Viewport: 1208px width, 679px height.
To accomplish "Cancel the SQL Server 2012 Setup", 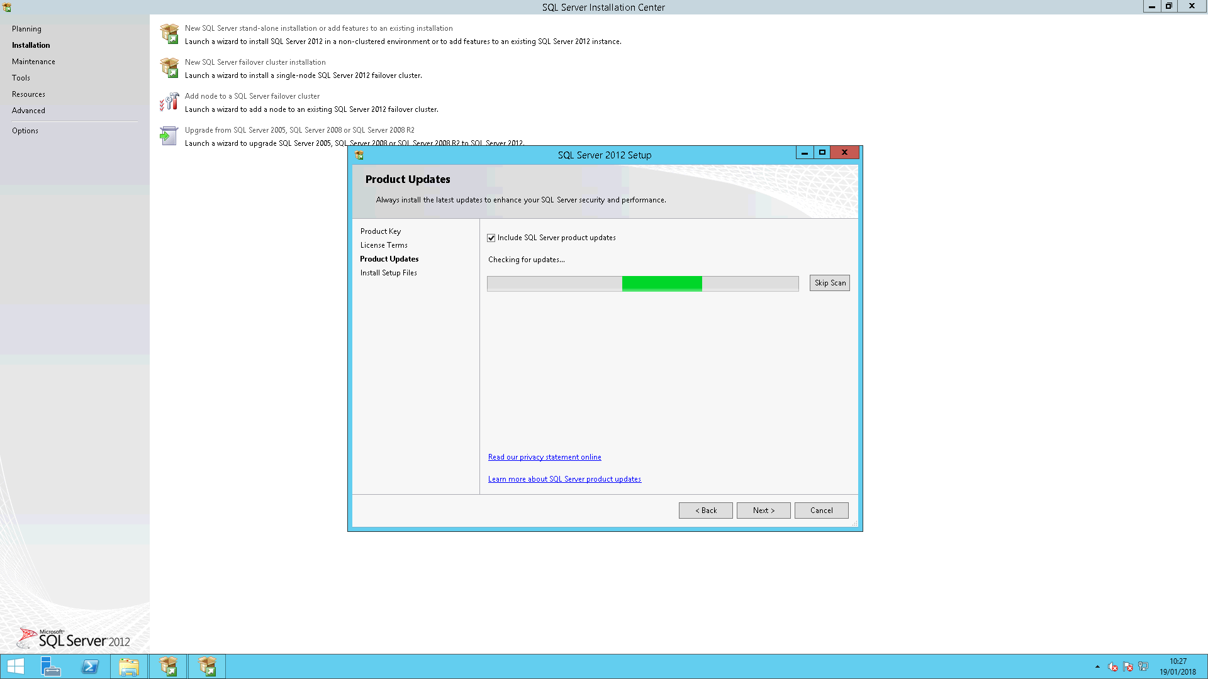I will tap(822, 511).
